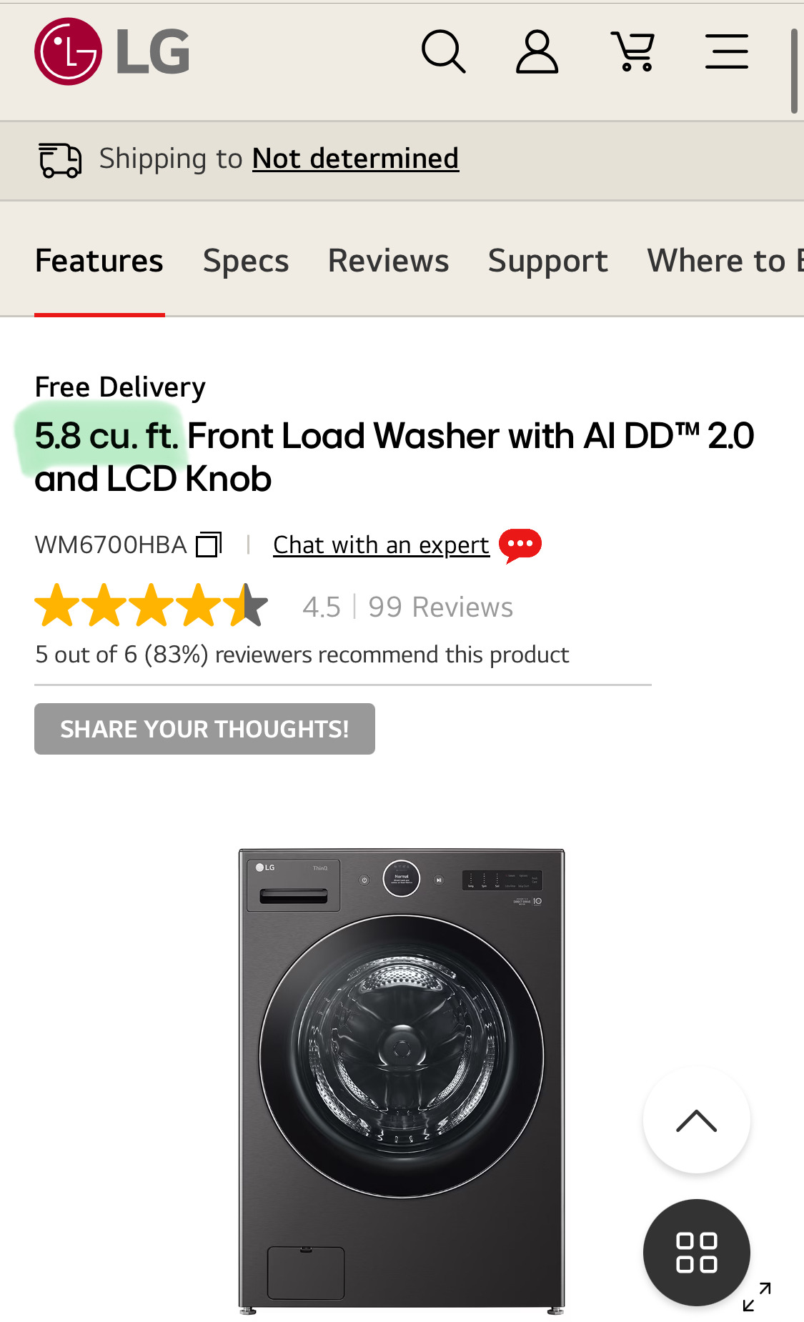The height and width of the screenshot is (1322, 804).
Task: Switch to the Reviews tab
Action: coord(388,261)
